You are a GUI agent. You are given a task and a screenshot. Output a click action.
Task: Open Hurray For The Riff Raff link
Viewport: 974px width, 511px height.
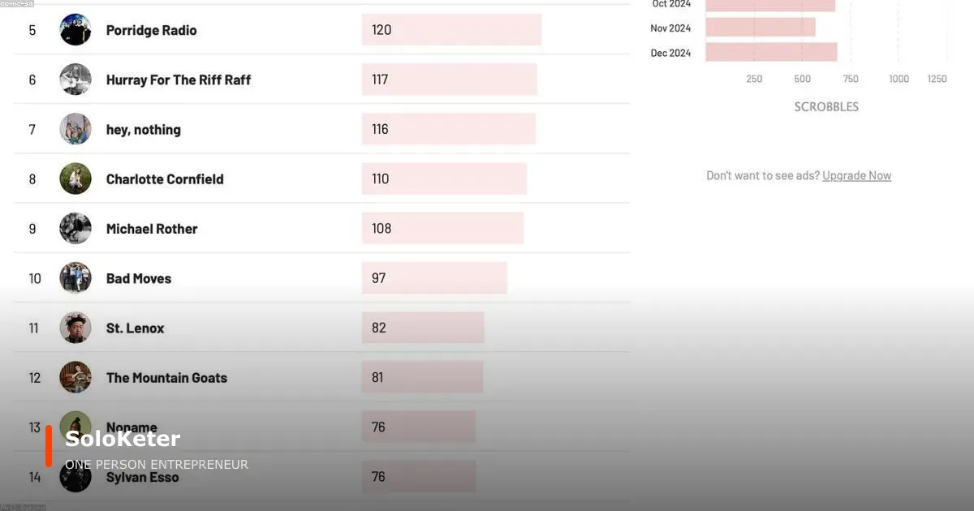(x=179, y=79)
